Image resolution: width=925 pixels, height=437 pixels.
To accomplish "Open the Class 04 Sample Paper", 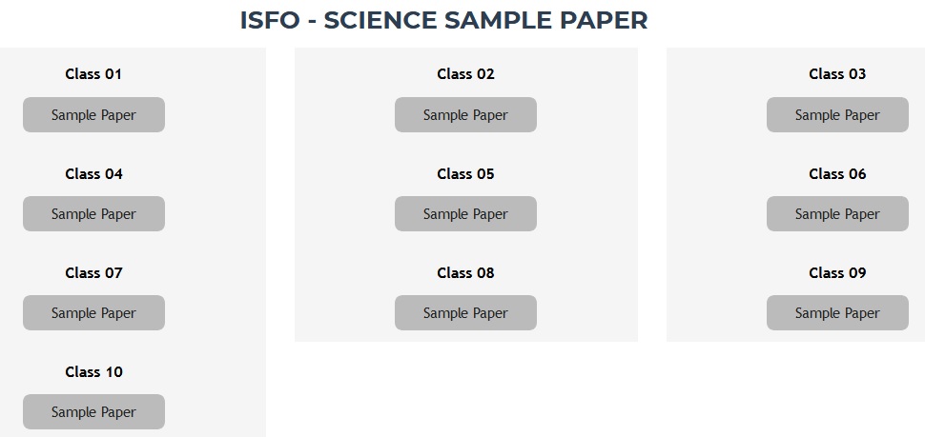I will (93, 214).
